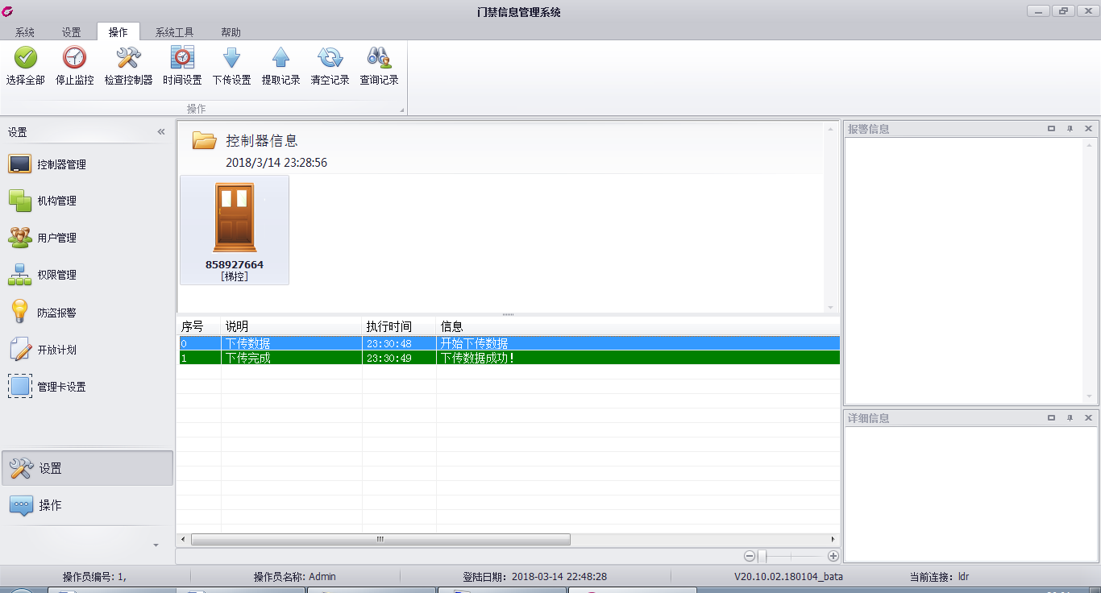Click the 当前连接: ldr status entry
Viewport: 1101px width, 593px height.
(938, 577)
